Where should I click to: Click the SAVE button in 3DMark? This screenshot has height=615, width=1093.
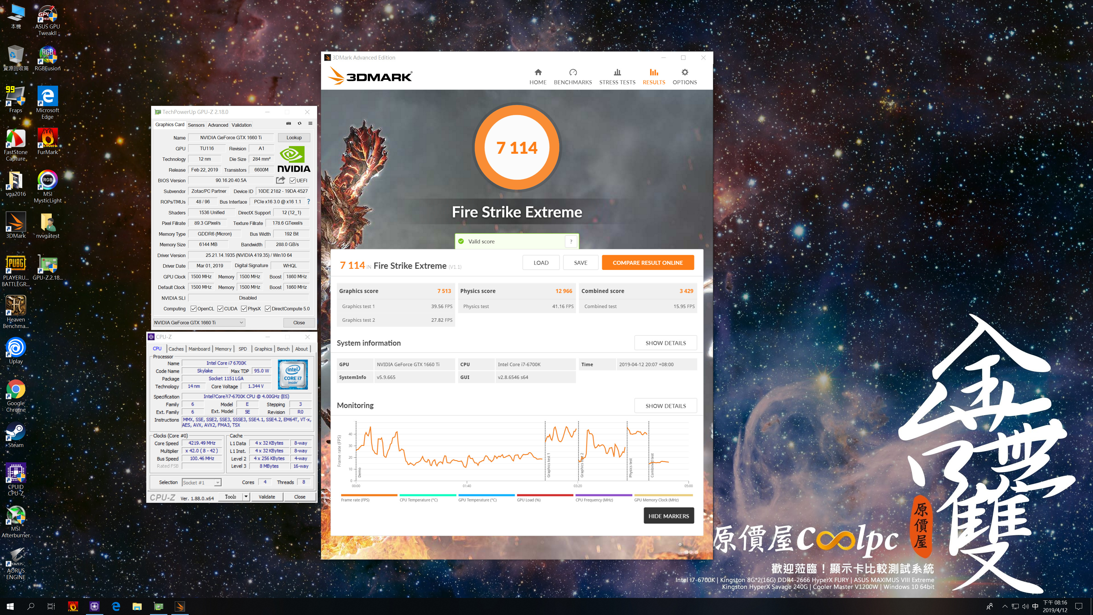coord(580,263)
